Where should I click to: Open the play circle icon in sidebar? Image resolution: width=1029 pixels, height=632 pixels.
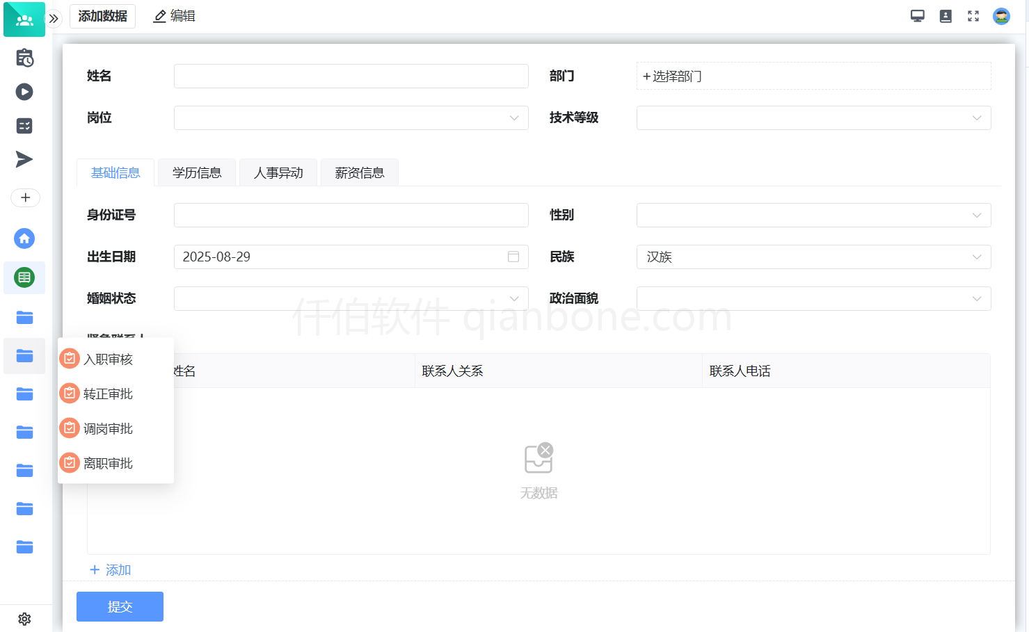coord(24,92)
